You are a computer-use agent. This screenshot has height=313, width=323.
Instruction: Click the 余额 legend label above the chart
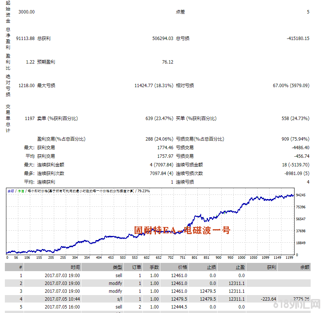click(10, 191)
